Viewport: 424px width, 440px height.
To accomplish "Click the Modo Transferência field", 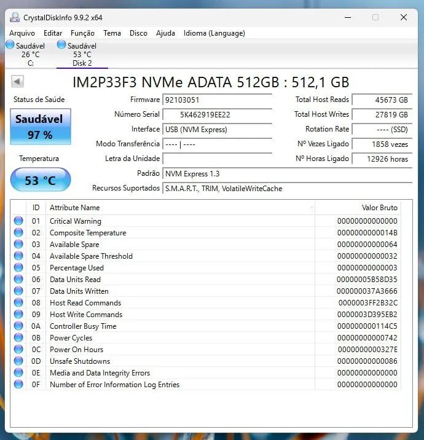I will click(x=217, y=144).
